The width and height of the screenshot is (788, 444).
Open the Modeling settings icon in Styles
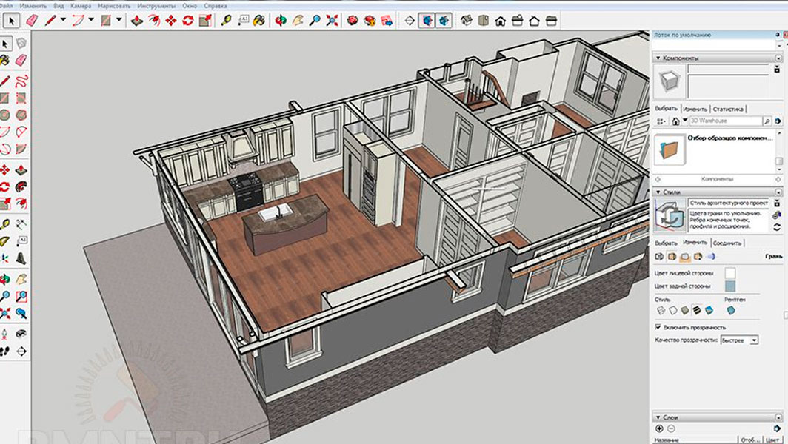pos(711,257)
